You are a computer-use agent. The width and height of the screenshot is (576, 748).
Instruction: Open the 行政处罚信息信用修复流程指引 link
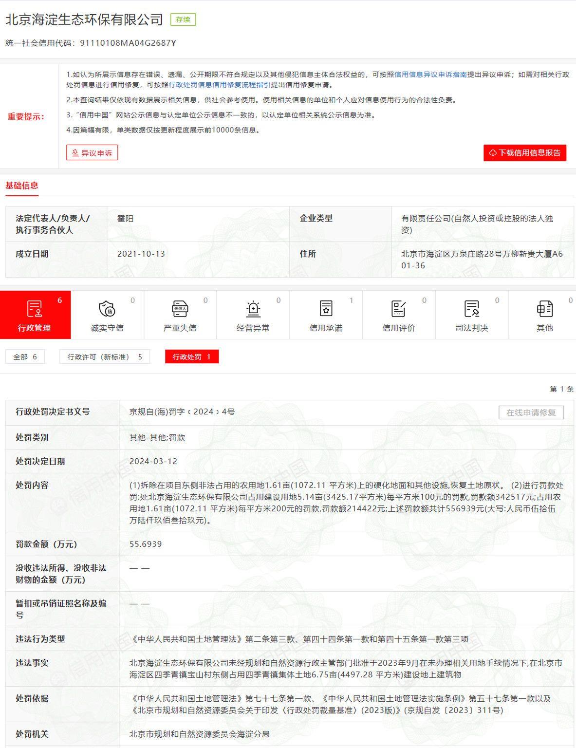click(x=220, y=85)
